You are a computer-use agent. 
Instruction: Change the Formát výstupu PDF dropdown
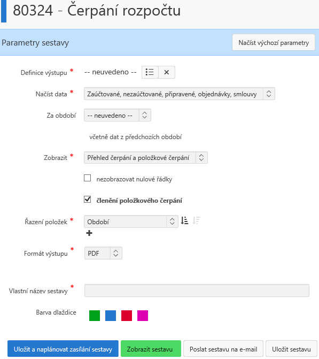point(103,253)
